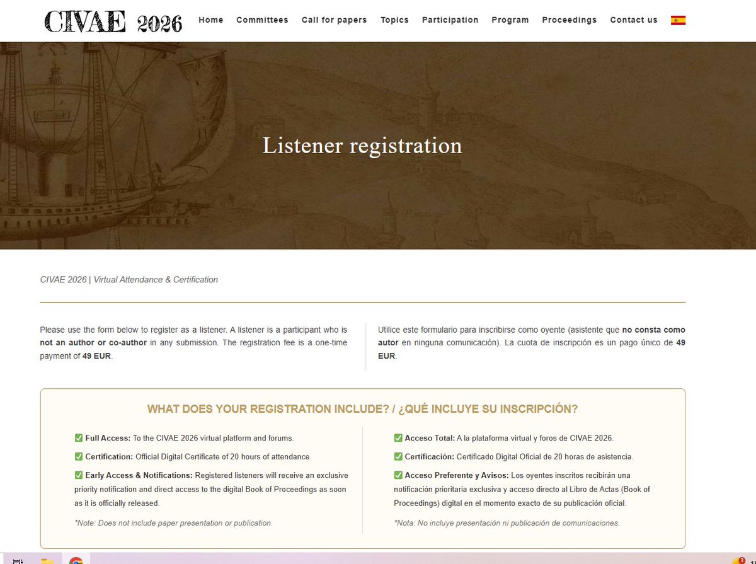Click the checkmark beside Acceso Total
756x564 pixels.
click(x=398, y=438)
